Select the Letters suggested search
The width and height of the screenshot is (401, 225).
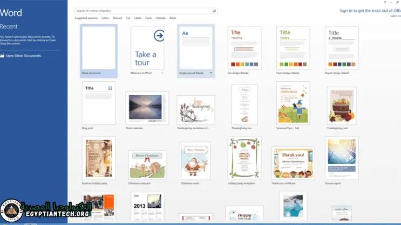pos(105,18)
